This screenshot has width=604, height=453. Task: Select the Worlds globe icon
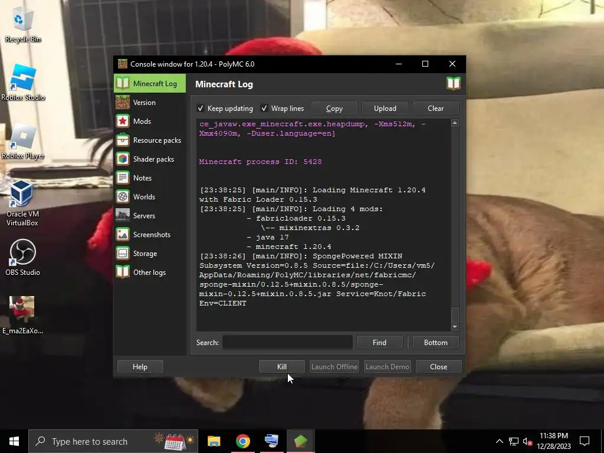[x=123, y=196]
